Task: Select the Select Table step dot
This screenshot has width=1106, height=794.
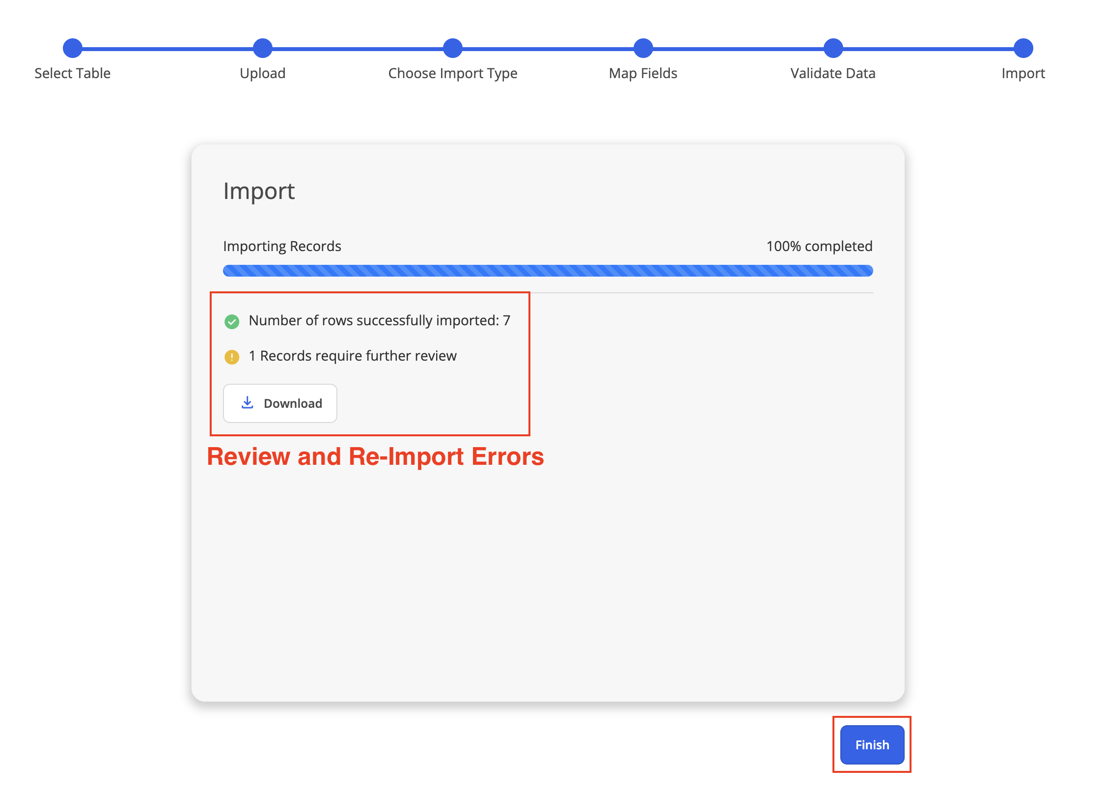Action: pos(73,48)
